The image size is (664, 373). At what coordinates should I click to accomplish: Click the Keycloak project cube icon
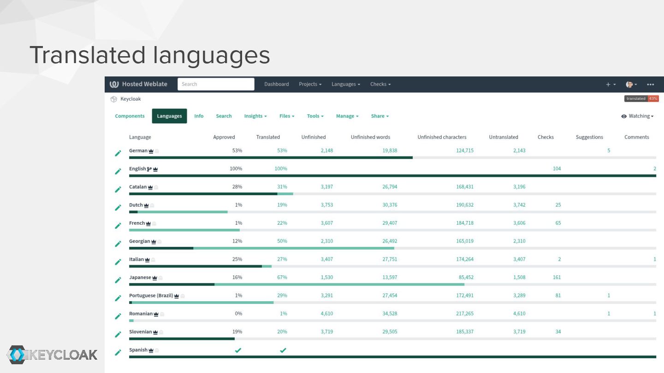113,99
